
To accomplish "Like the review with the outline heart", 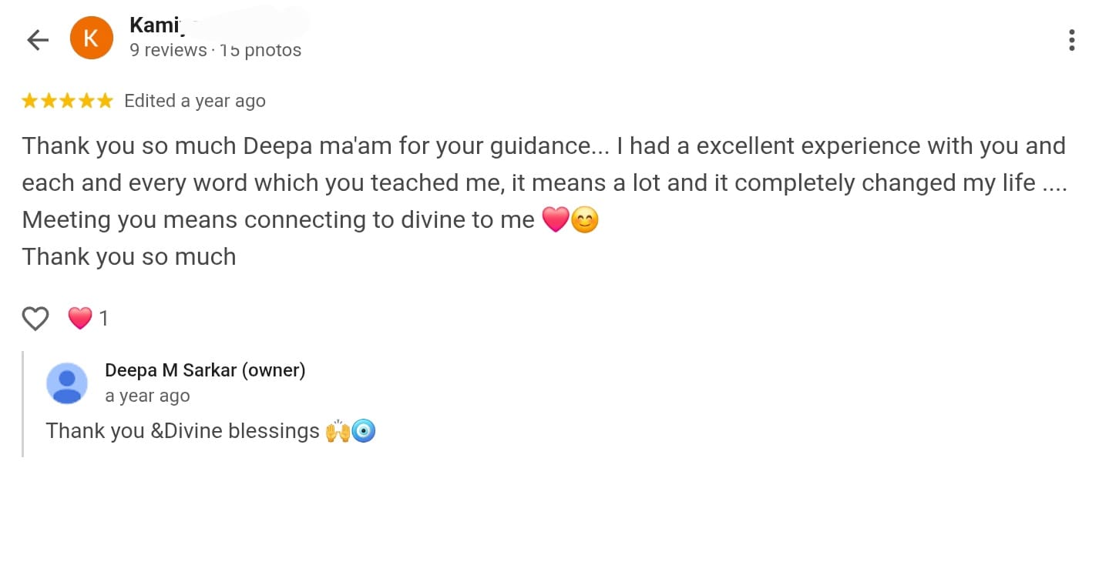I will 35,318.
